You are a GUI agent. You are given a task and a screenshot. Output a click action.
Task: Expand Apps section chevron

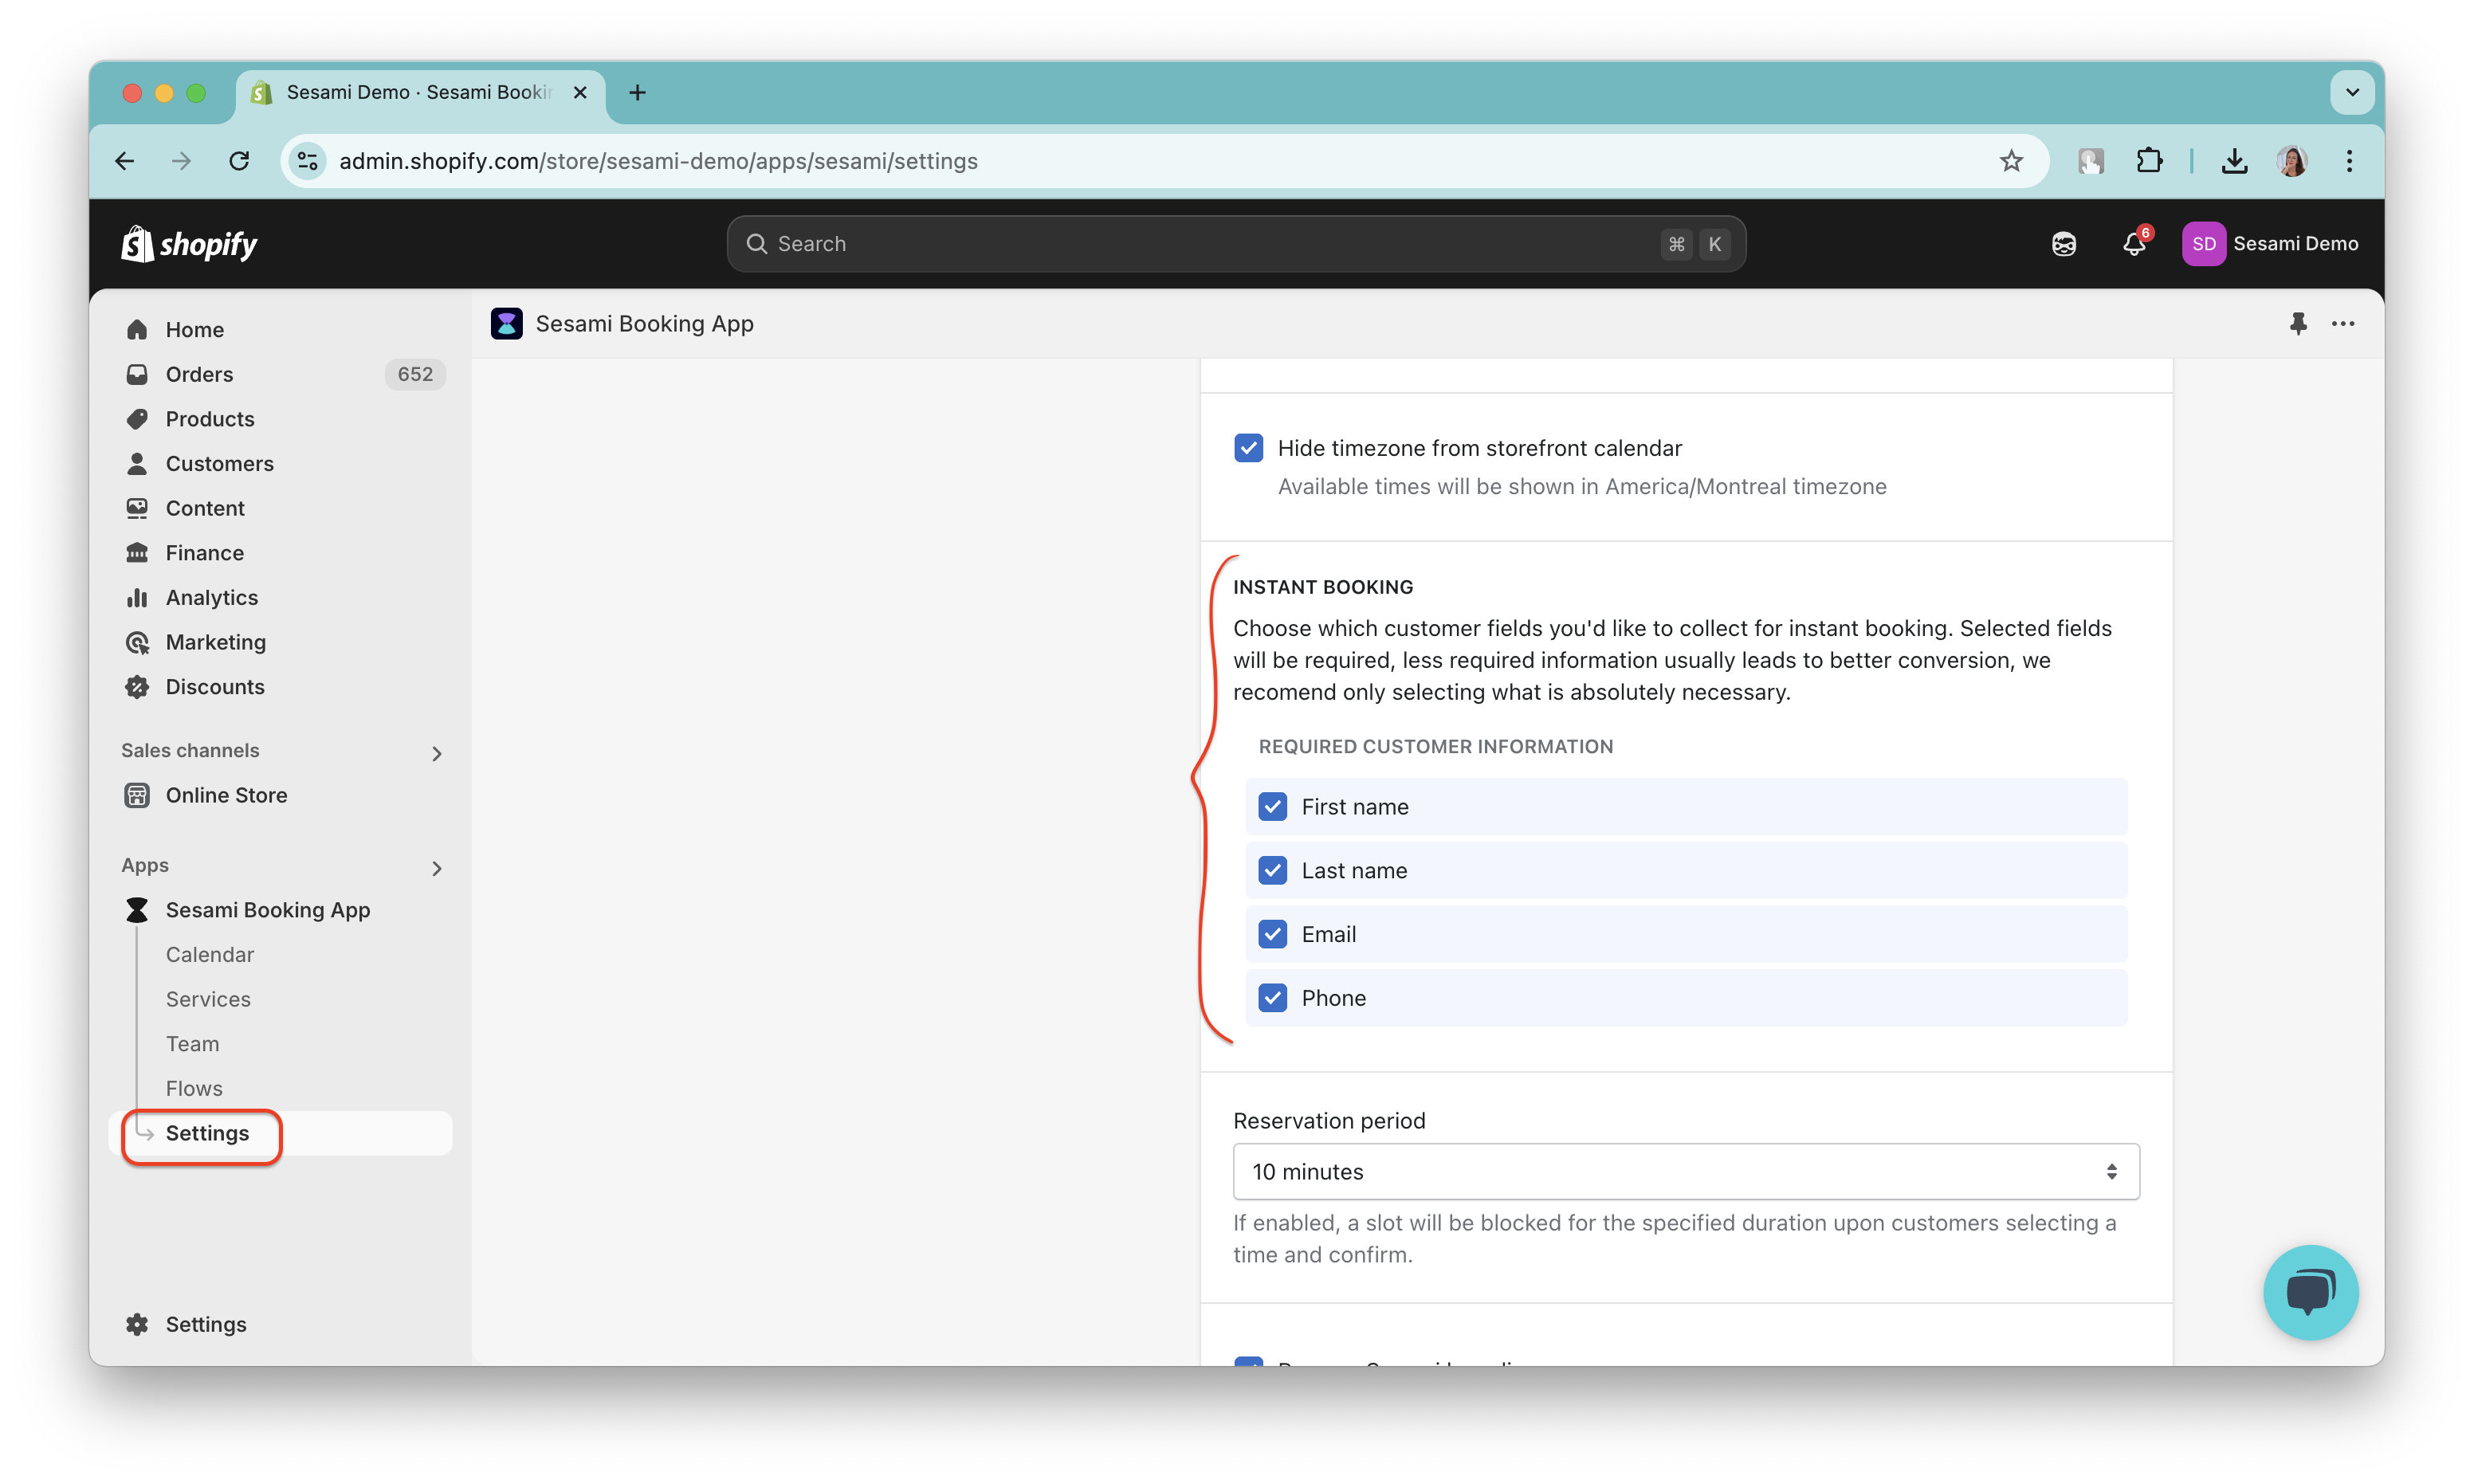[x=436, y=868]
